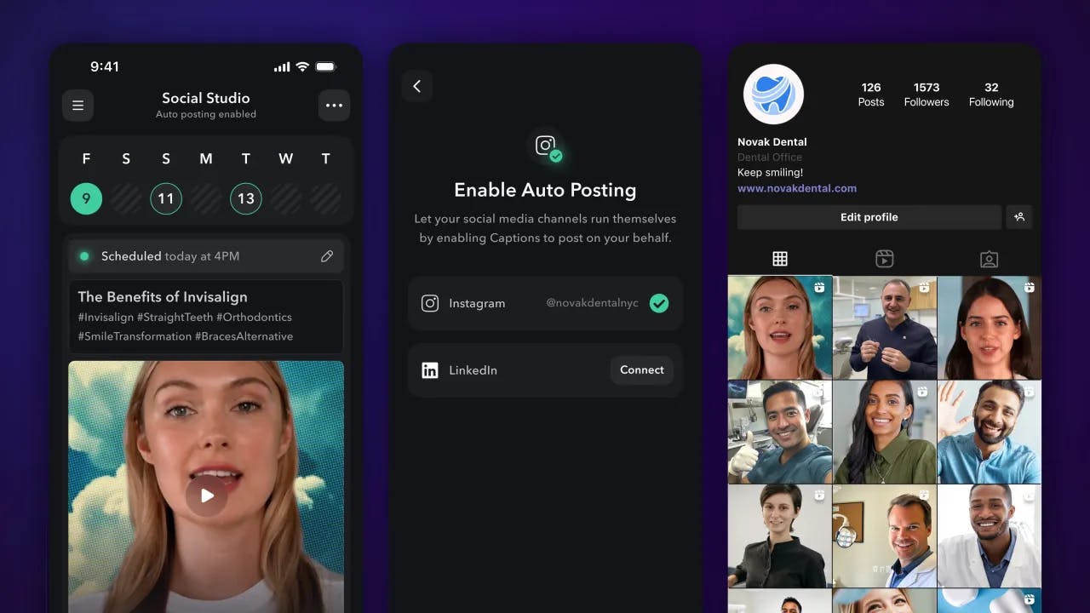Select Friday the 9th in calendar
1090x613 pixels.
86,198
